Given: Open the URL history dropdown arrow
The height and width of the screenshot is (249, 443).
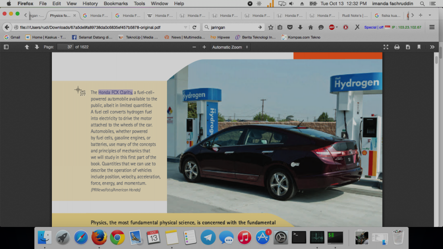Looking at the screenshot, I should (x=186, y=27).
